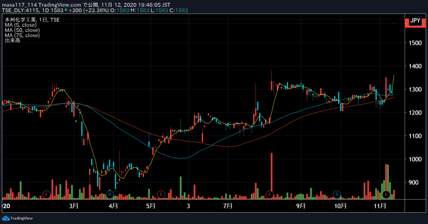Open the April dividend D marker
Screen dimensions: 428x224
click(x=110, y=194)
